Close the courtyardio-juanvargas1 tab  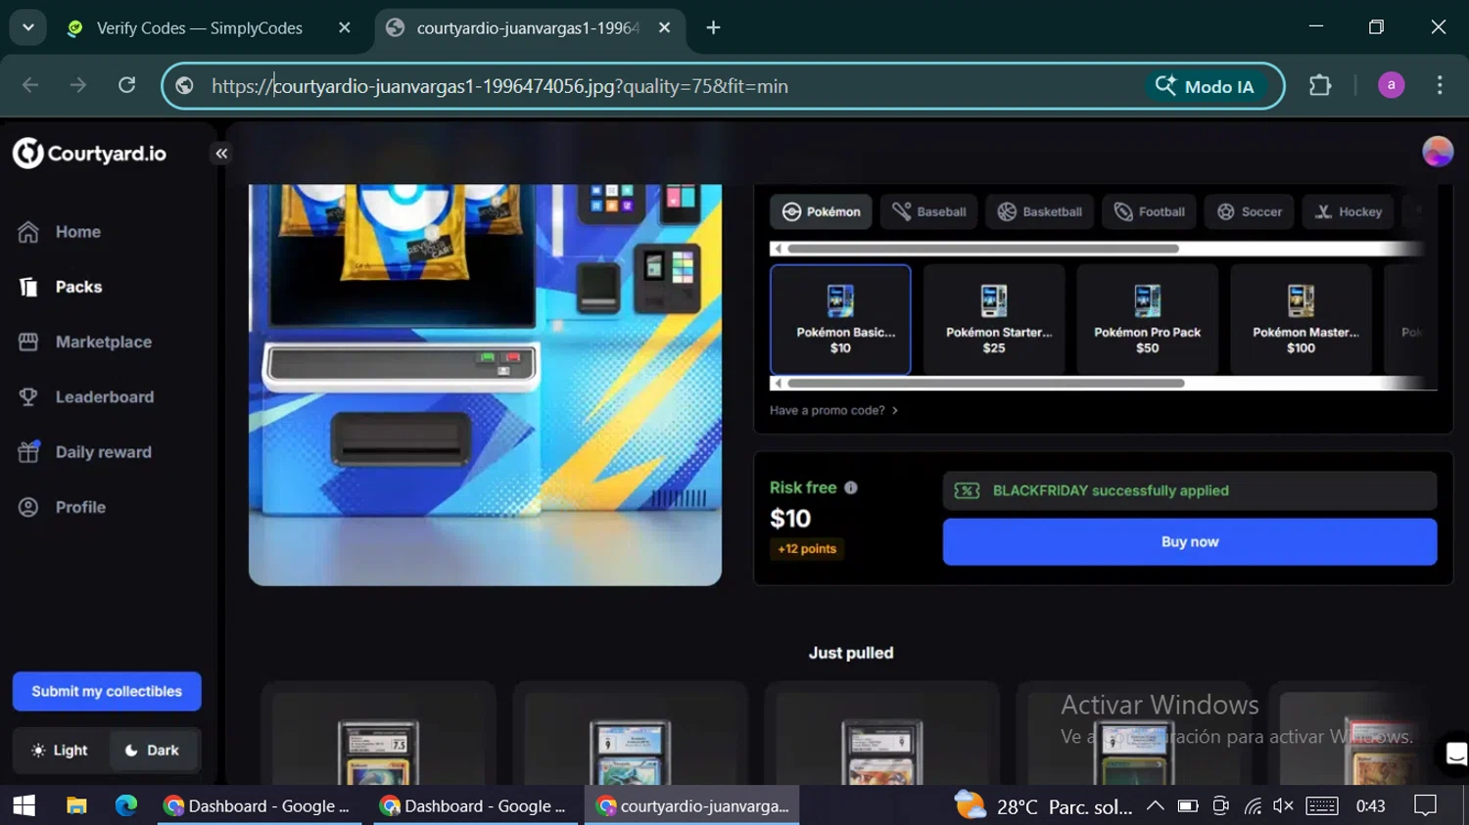[x=665, y=28]
